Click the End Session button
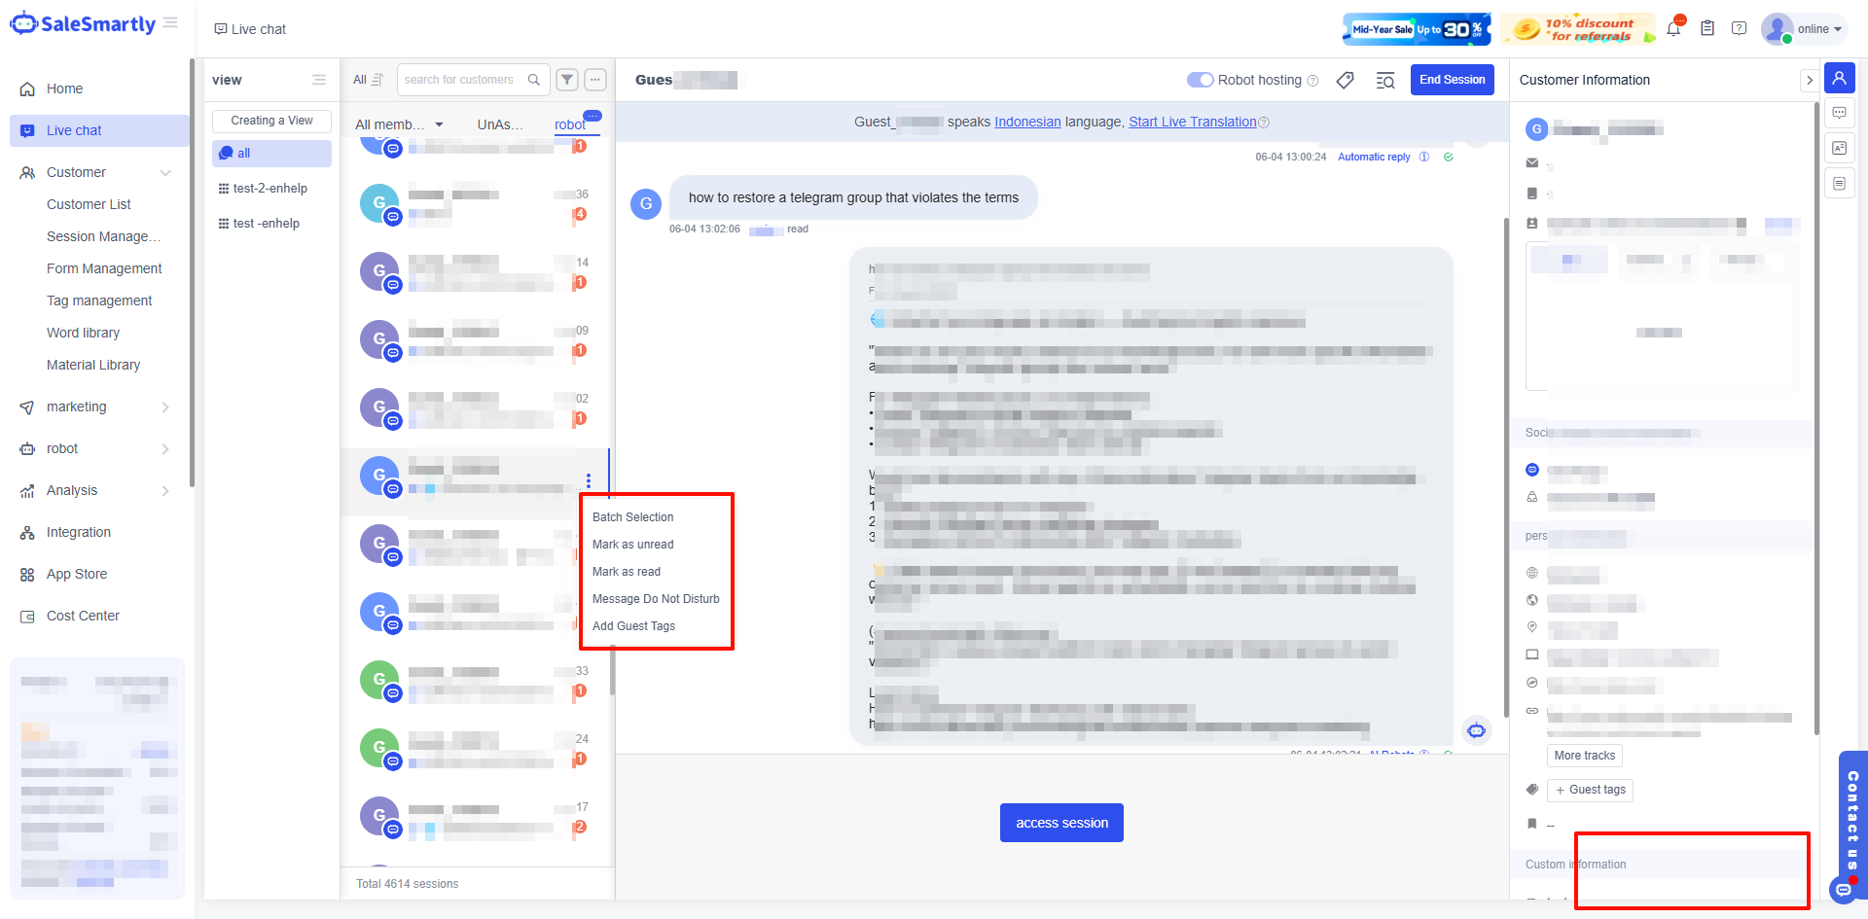Screen dimensions: 1868x919 pos(1452,80)
